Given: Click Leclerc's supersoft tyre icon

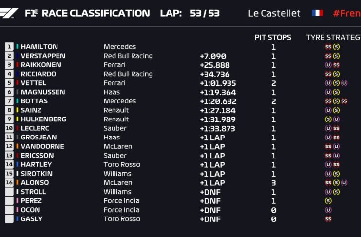Looking at the screenshot, I should click(x=336, y=129).
